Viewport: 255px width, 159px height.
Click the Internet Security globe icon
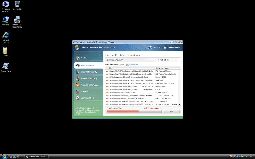tap(78, 72)
